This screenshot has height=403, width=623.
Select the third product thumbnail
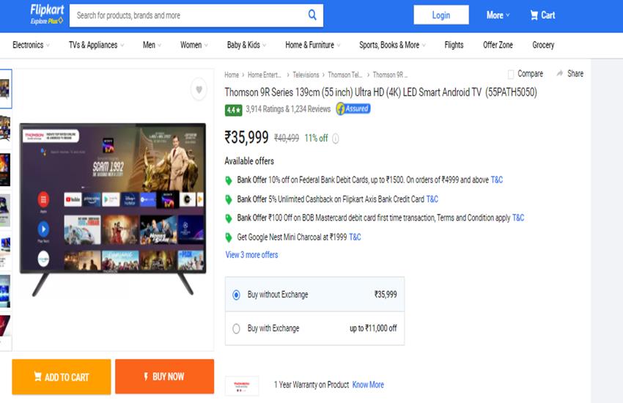(x=5, y=169)
